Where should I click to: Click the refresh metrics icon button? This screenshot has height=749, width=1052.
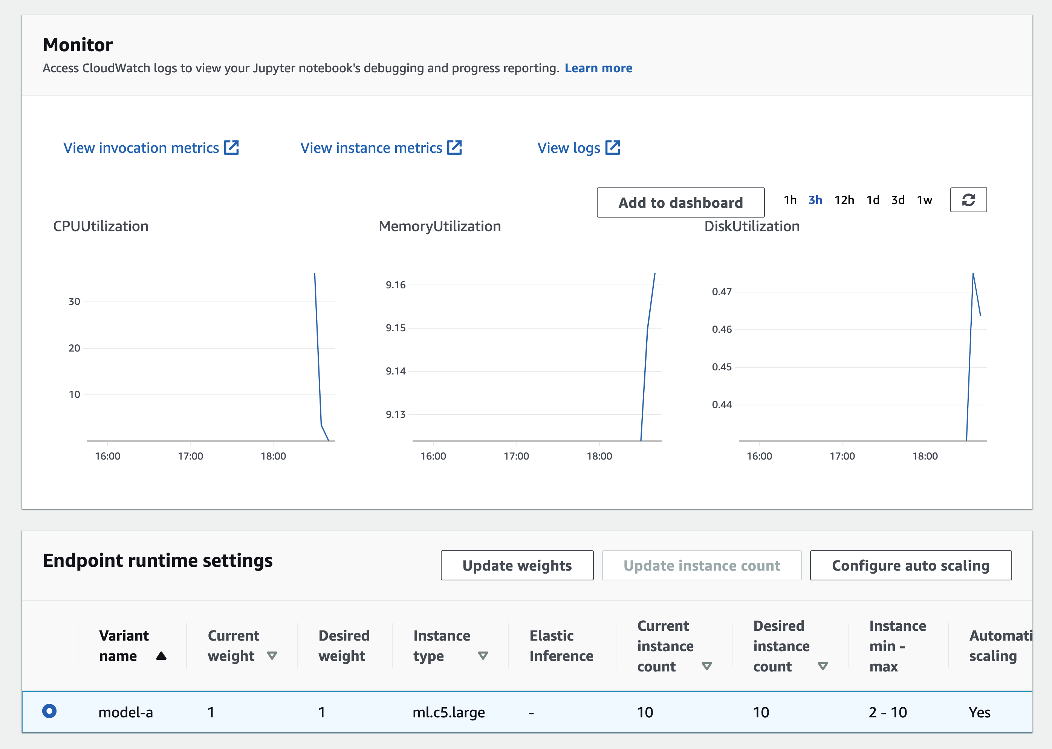(x=968, y=200)
